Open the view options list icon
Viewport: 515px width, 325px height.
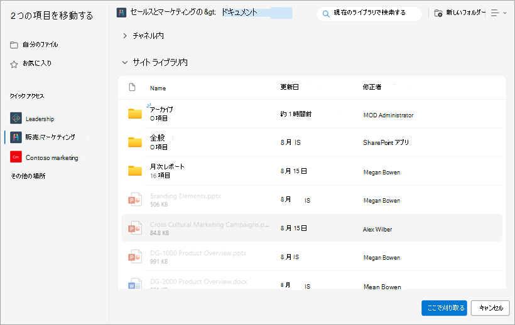[x=495, y=13]
